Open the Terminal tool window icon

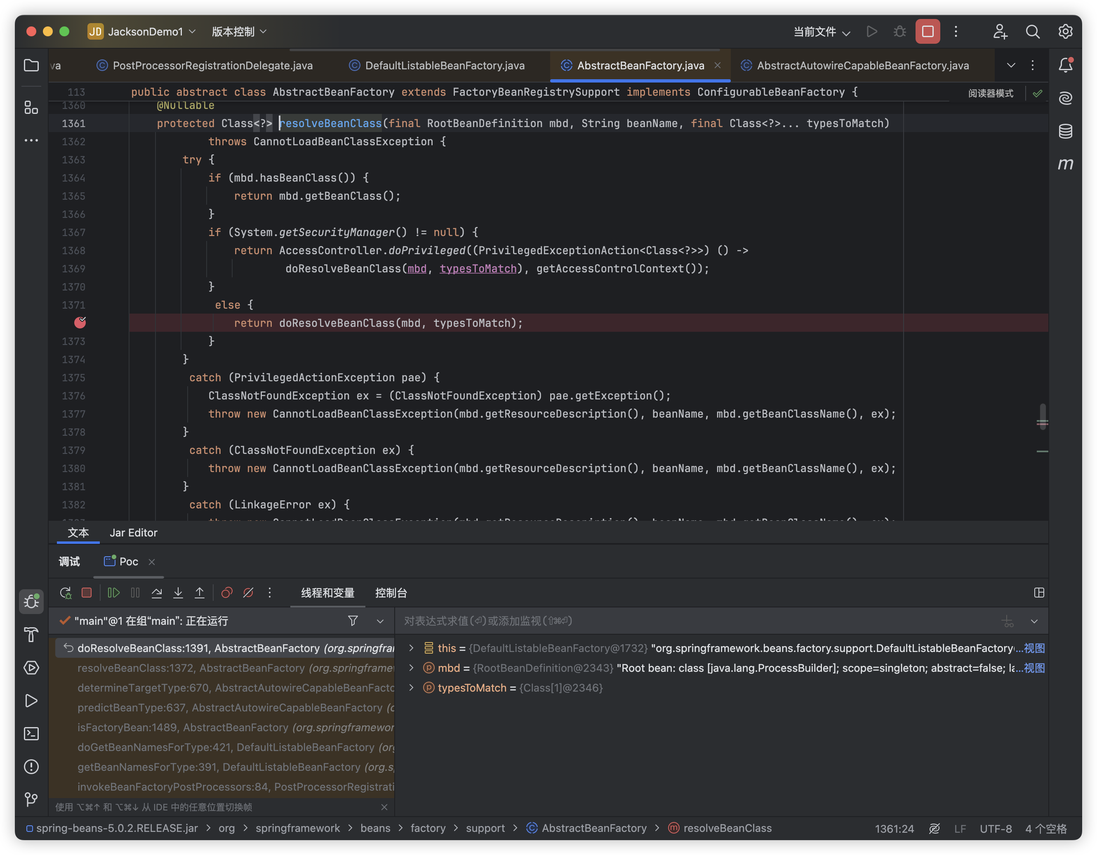click(31, 733)
